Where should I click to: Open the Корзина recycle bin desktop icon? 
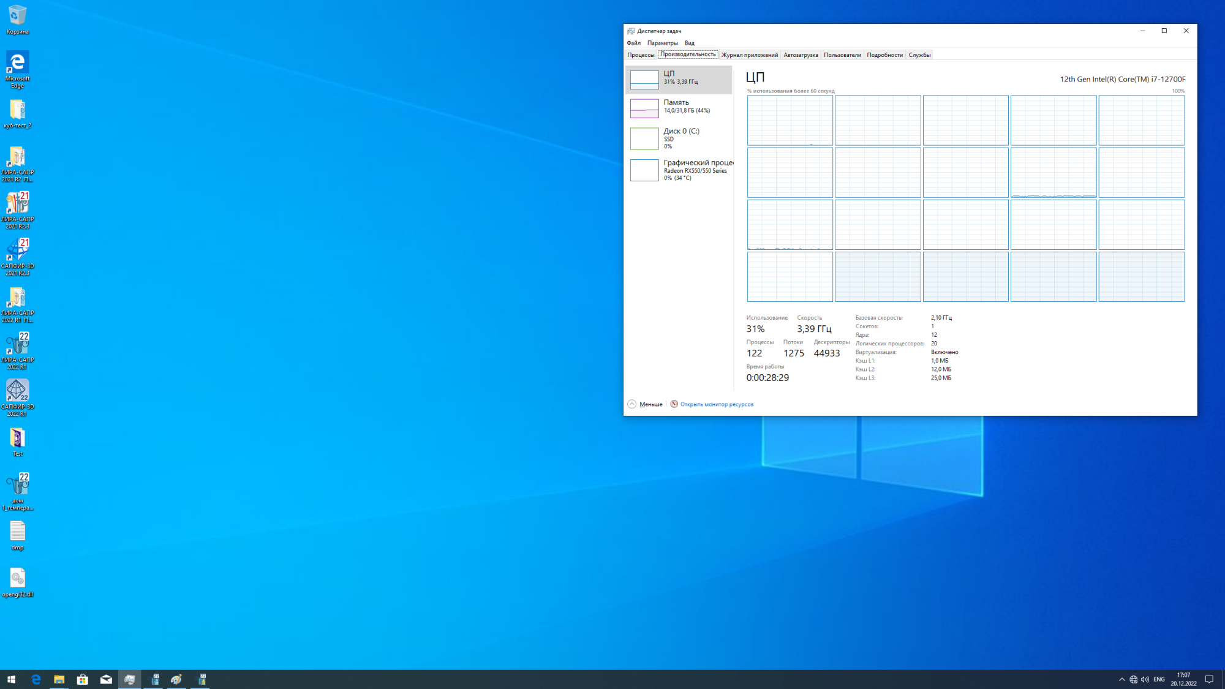[x=17, y=19]
